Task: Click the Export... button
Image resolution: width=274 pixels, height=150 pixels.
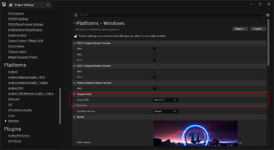Action: 240,29
